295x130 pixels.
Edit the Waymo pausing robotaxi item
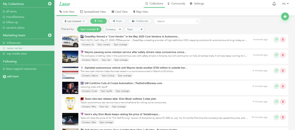pos(276,55)
